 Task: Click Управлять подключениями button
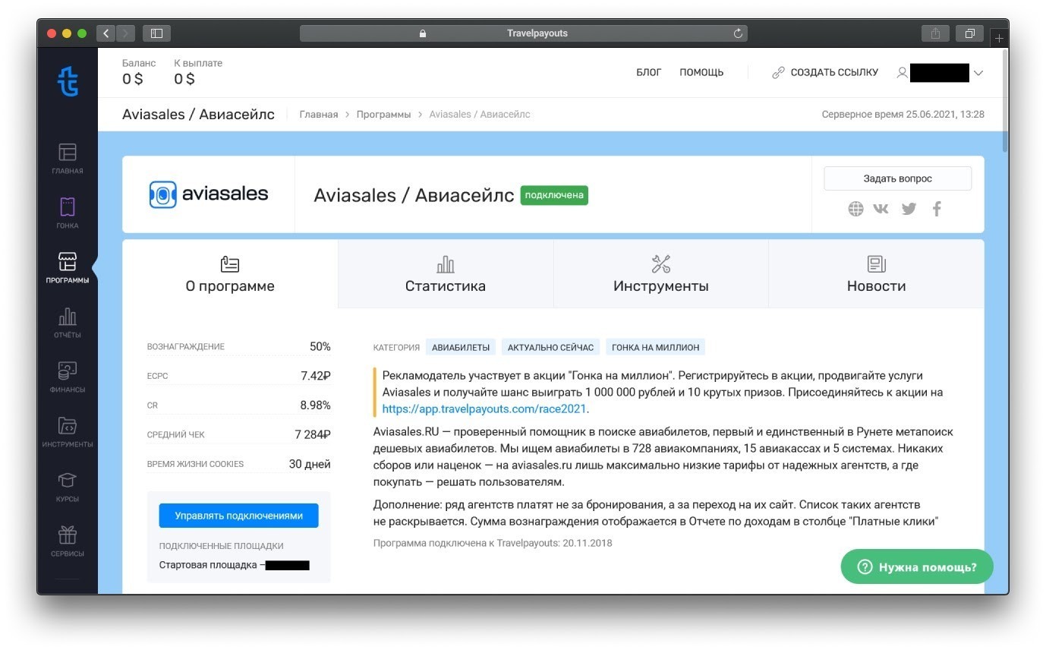239,516
